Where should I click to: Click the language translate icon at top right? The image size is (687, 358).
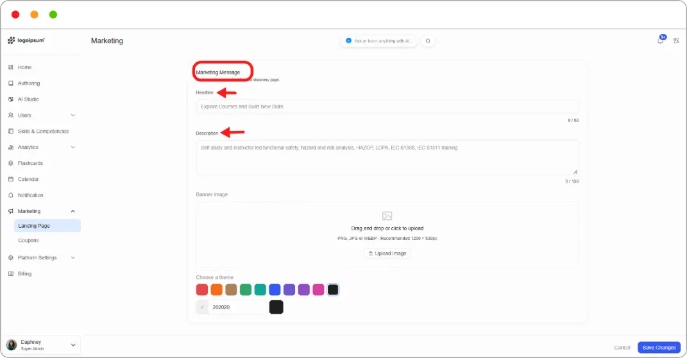point(676,41)
